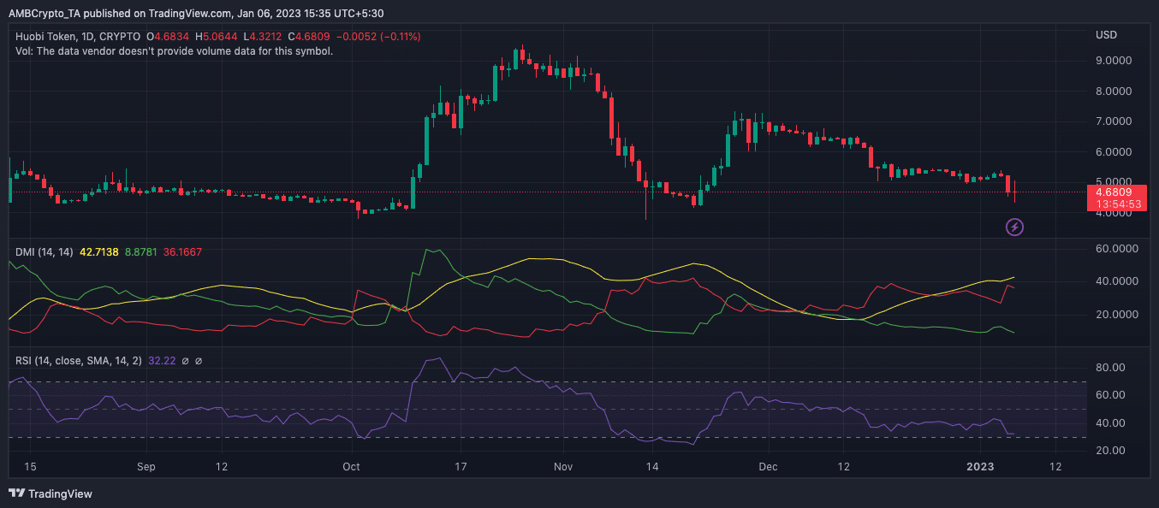Image resolution: width=1159 pixels, height=508 pixels.
Task: Click the green DMI value 8.8781
Action: coord(141,251)
